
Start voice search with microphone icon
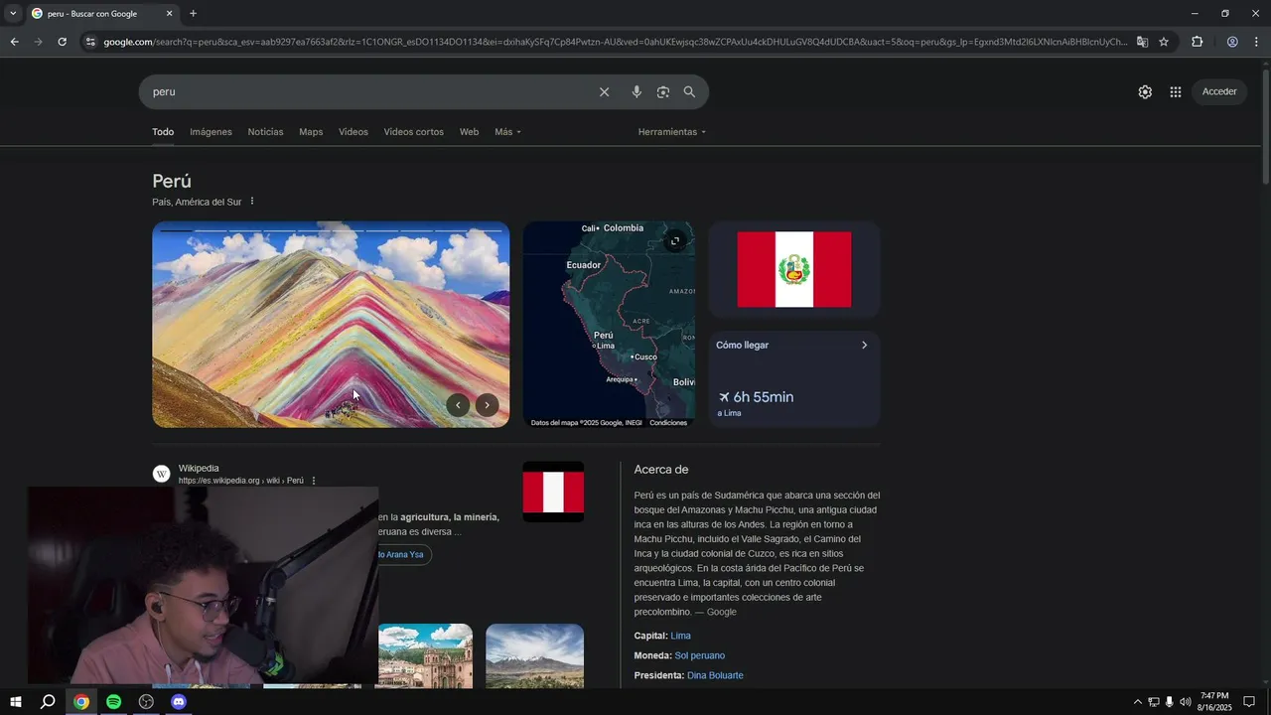(x=636, y=92)
